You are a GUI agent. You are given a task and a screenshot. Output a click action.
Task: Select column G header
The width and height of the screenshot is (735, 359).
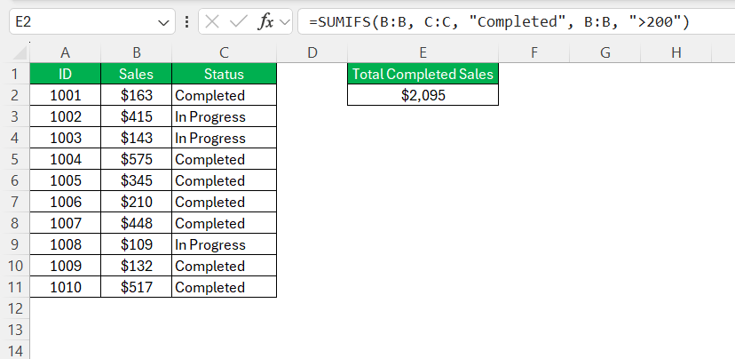coord(605,53)
